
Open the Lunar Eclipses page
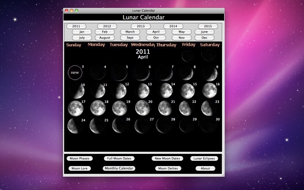204,158
